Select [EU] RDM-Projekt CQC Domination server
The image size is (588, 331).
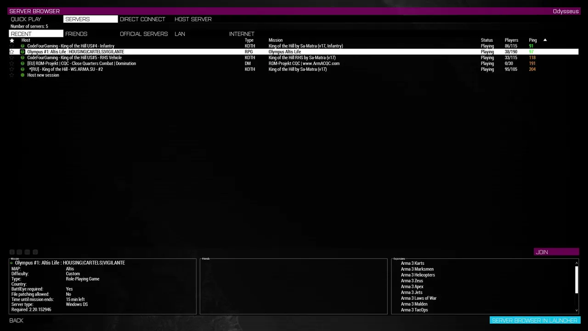click(x=294, y=63)
